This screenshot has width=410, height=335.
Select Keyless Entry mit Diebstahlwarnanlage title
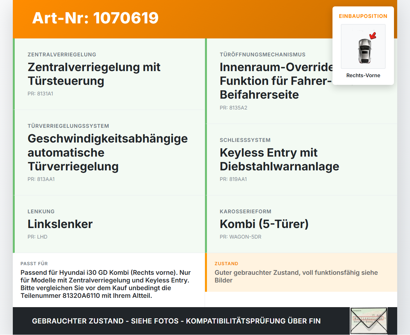tap(279, 159)
